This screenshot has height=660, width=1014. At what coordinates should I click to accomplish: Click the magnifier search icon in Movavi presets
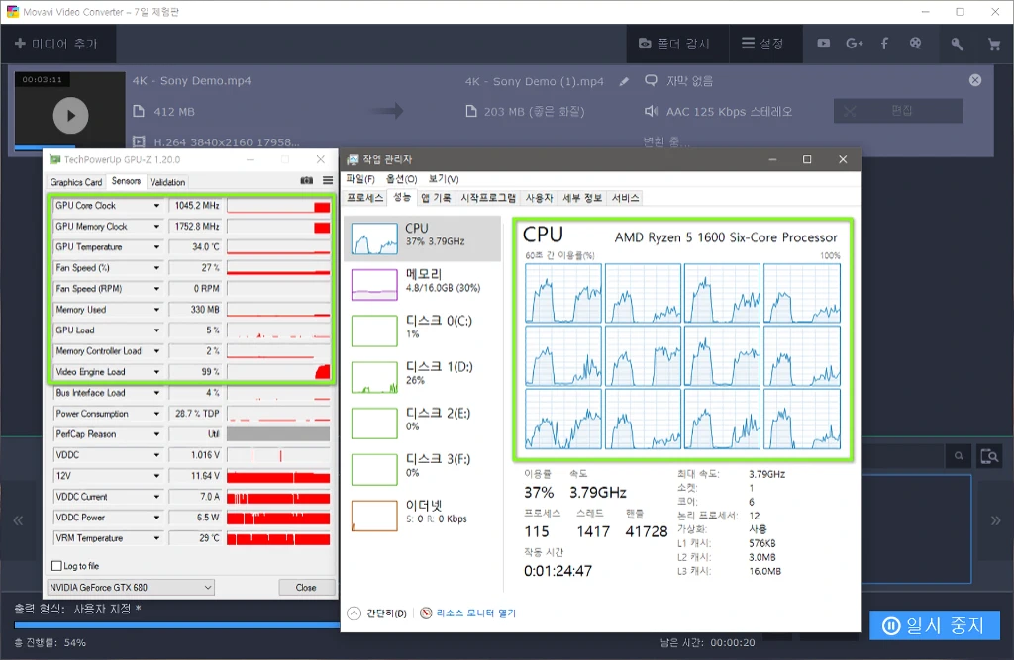959,456
